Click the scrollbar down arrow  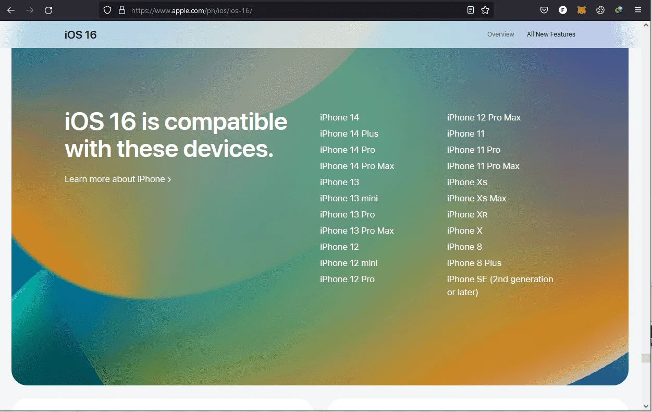(646, 406)
